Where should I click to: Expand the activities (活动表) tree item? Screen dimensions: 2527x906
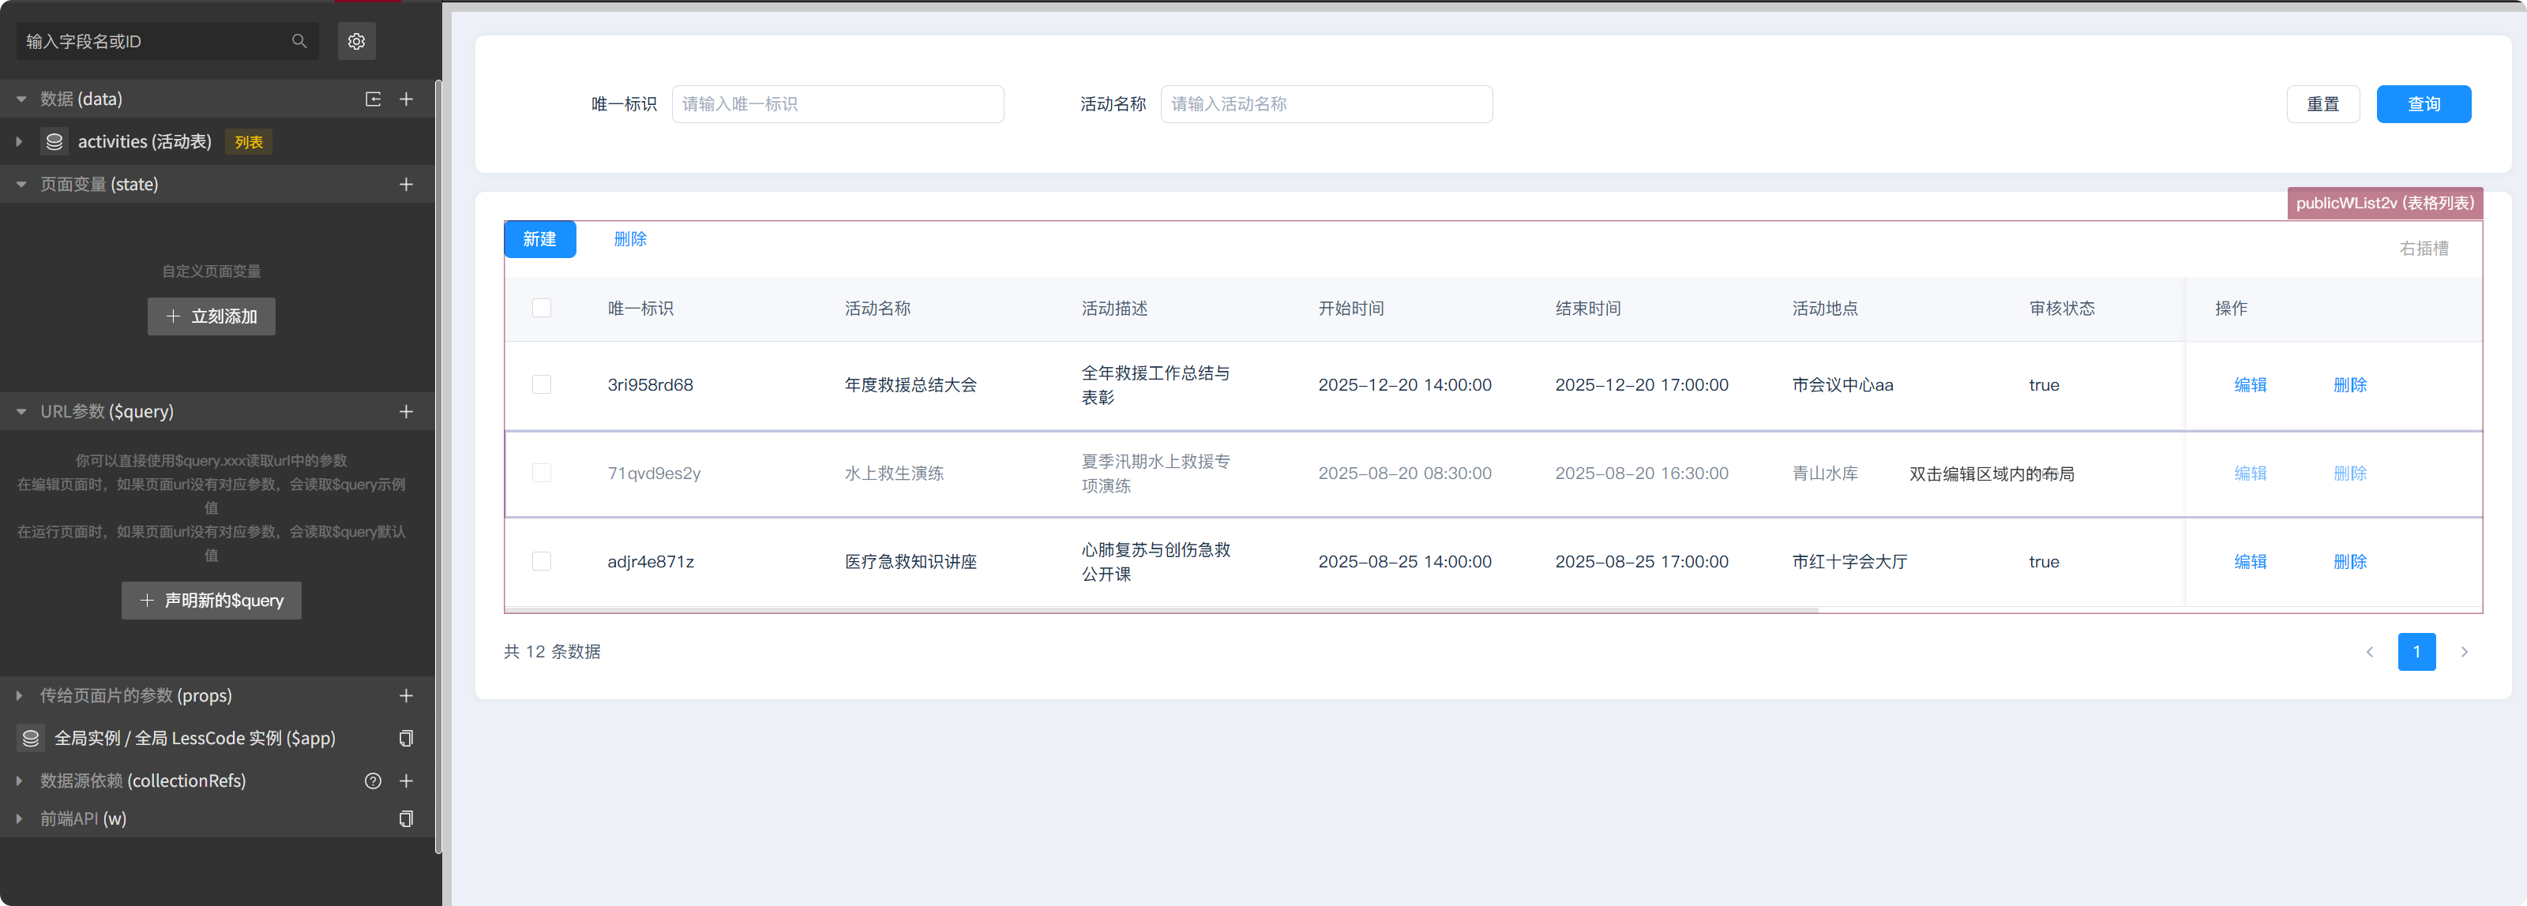(20, 142)
